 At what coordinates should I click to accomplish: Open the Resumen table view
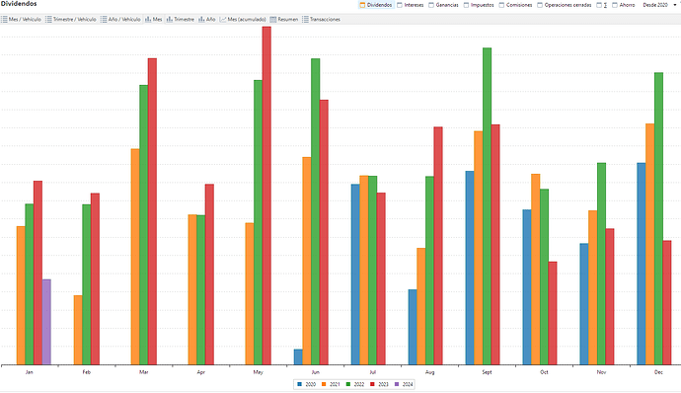pos(284,20)
